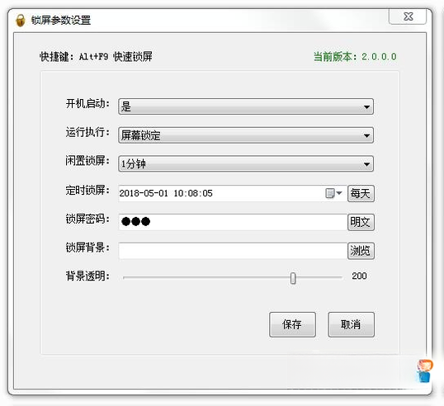The image size is (444, 406).
Task: Close the 锁屏参数设置 dialog
Action: [408, 17]
